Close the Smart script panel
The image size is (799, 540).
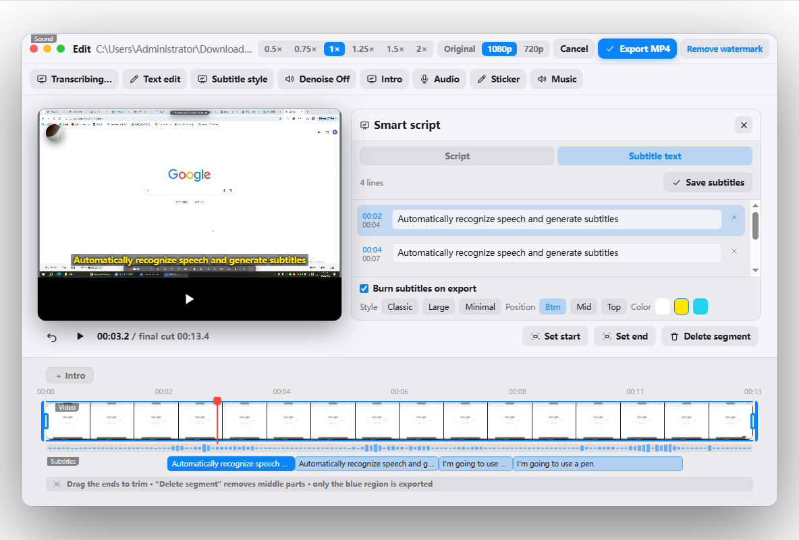point(744,125)
